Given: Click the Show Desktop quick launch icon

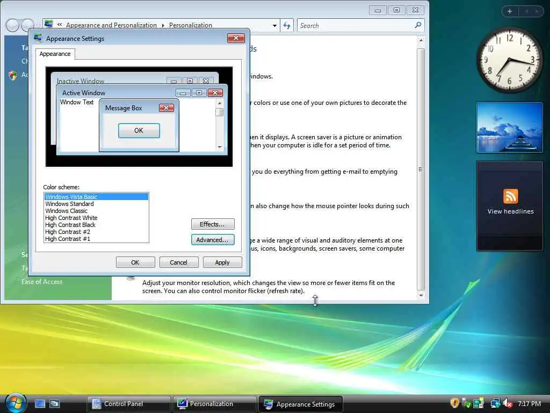Looking at the screenshot, I should pos(40,404).
